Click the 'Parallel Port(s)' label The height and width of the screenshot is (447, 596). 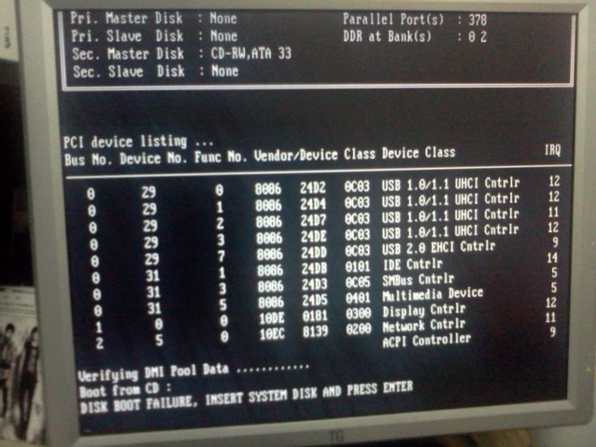pos(393,19)
